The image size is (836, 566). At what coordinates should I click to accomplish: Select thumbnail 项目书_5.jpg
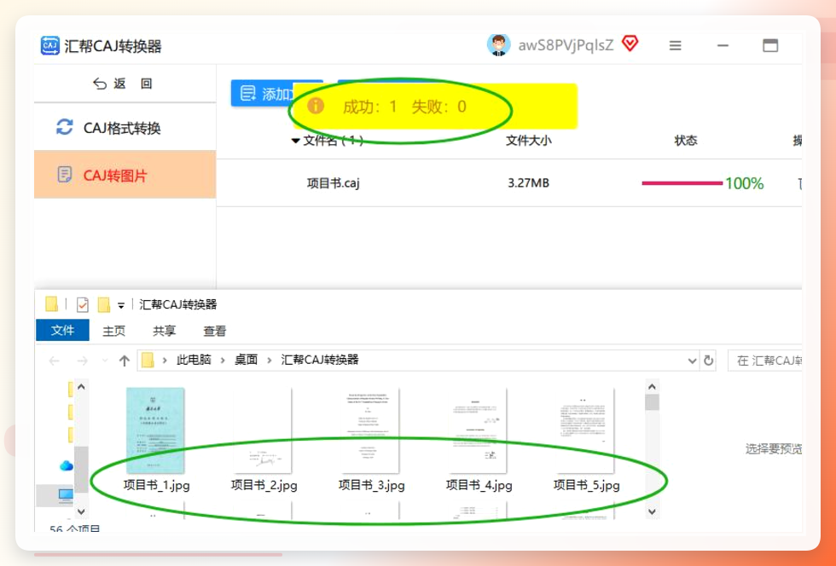[x=587, y=439]
